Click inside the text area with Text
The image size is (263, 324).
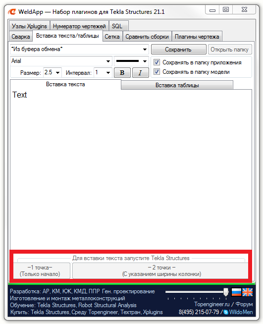click(131, 169)
